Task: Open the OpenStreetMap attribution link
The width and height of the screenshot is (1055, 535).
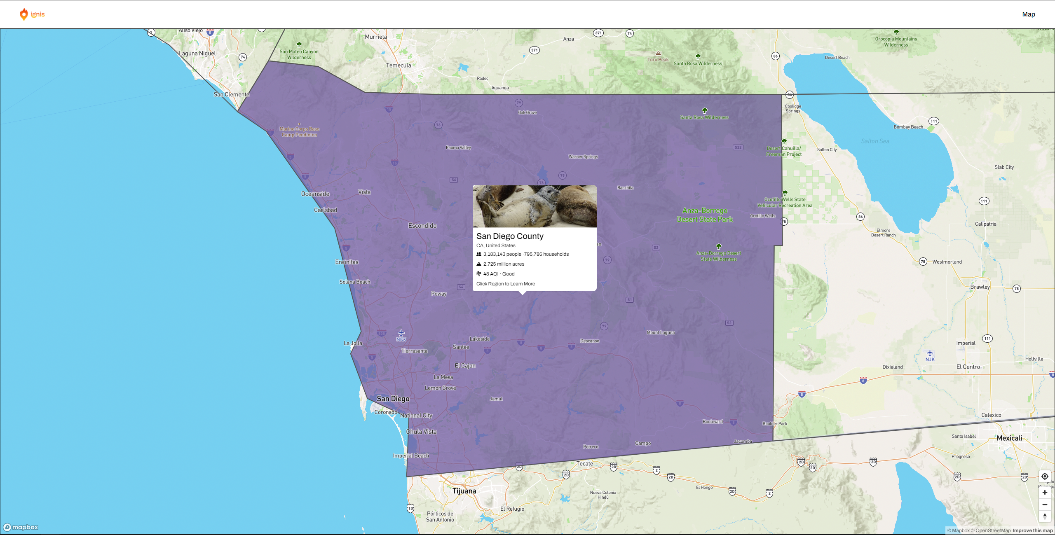Action: point(991,530)
